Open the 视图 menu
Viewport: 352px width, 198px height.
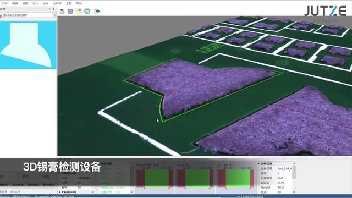[x=25, y=3]
